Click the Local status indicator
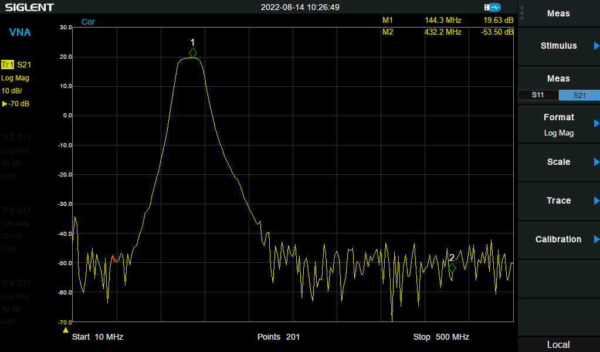Viewport: 600px width, 352px height. point(558,345)
